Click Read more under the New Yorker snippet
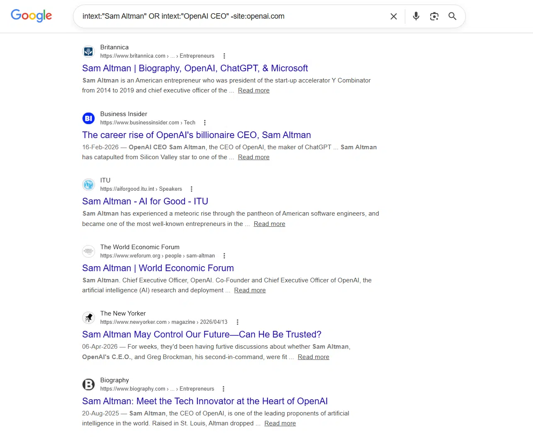Viewport: 533px width, 437px height. coord(314,357)
